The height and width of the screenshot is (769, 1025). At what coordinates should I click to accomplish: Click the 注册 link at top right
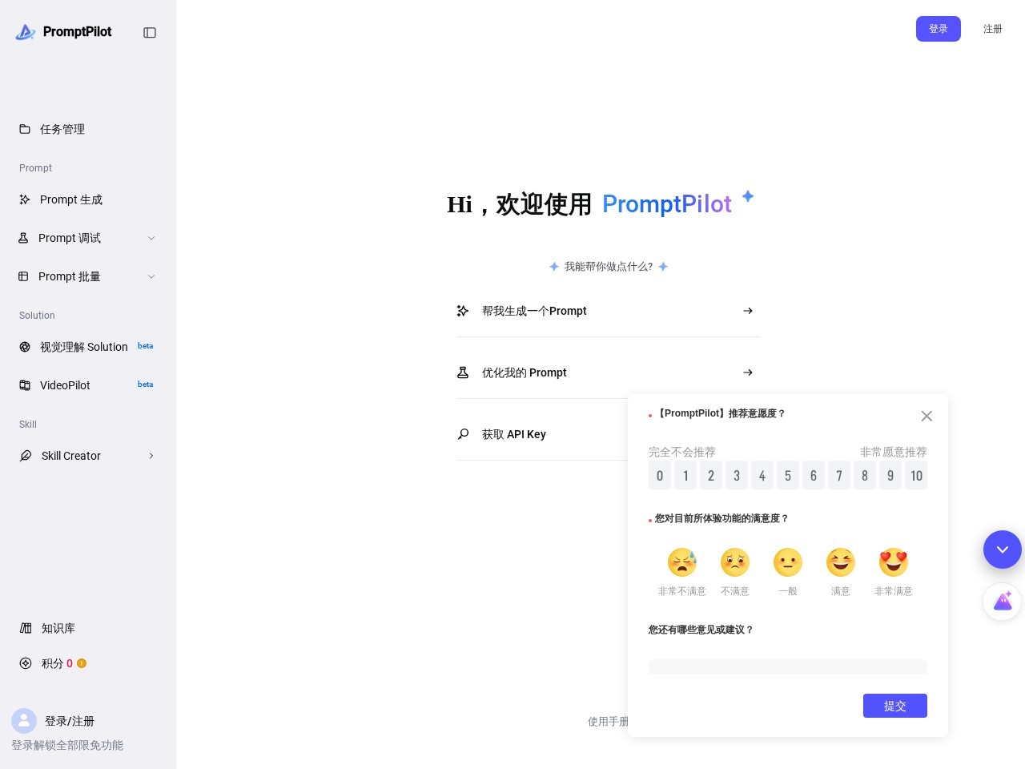pos(993,29)
